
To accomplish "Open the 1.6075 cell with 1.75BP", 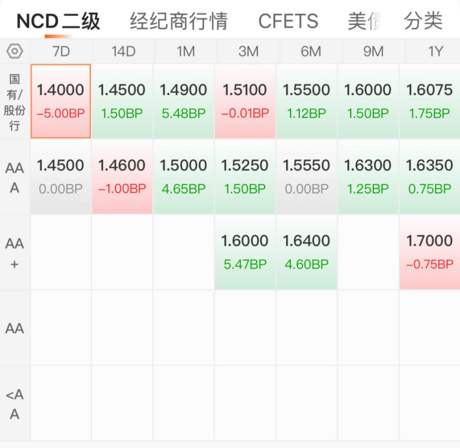I will coord(429,101).
